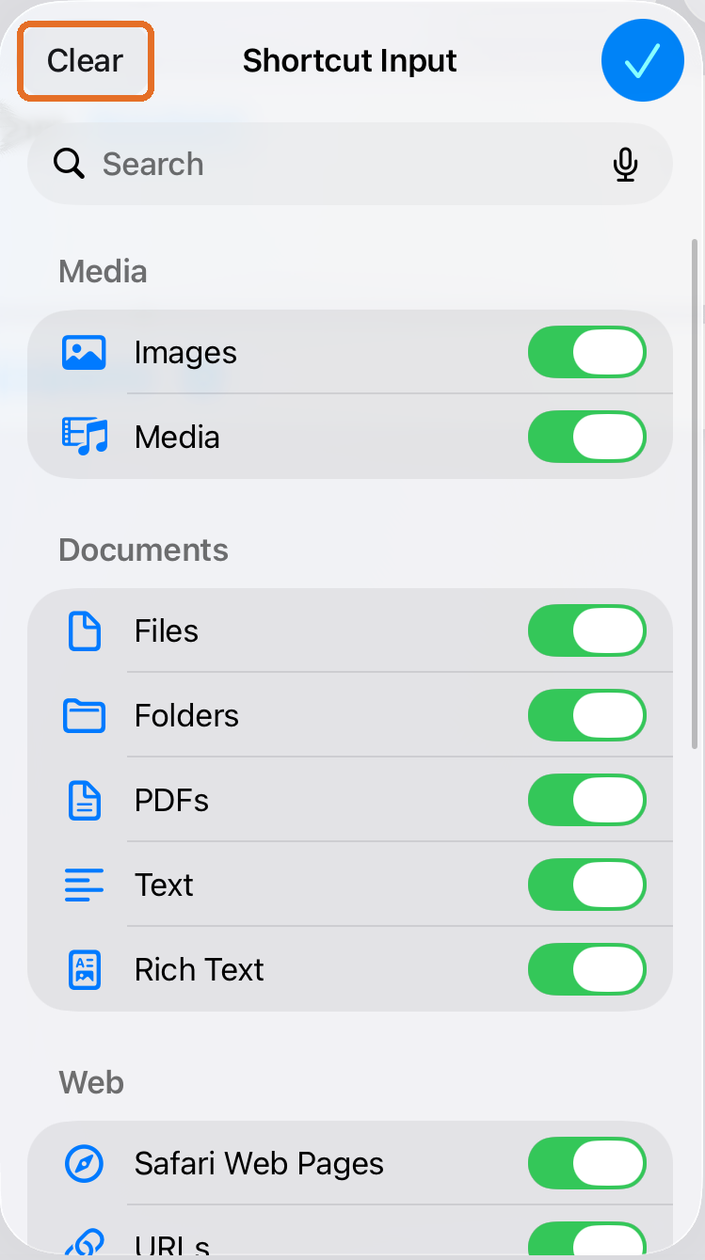Click the vertical scrollbar

pos(696,494)
